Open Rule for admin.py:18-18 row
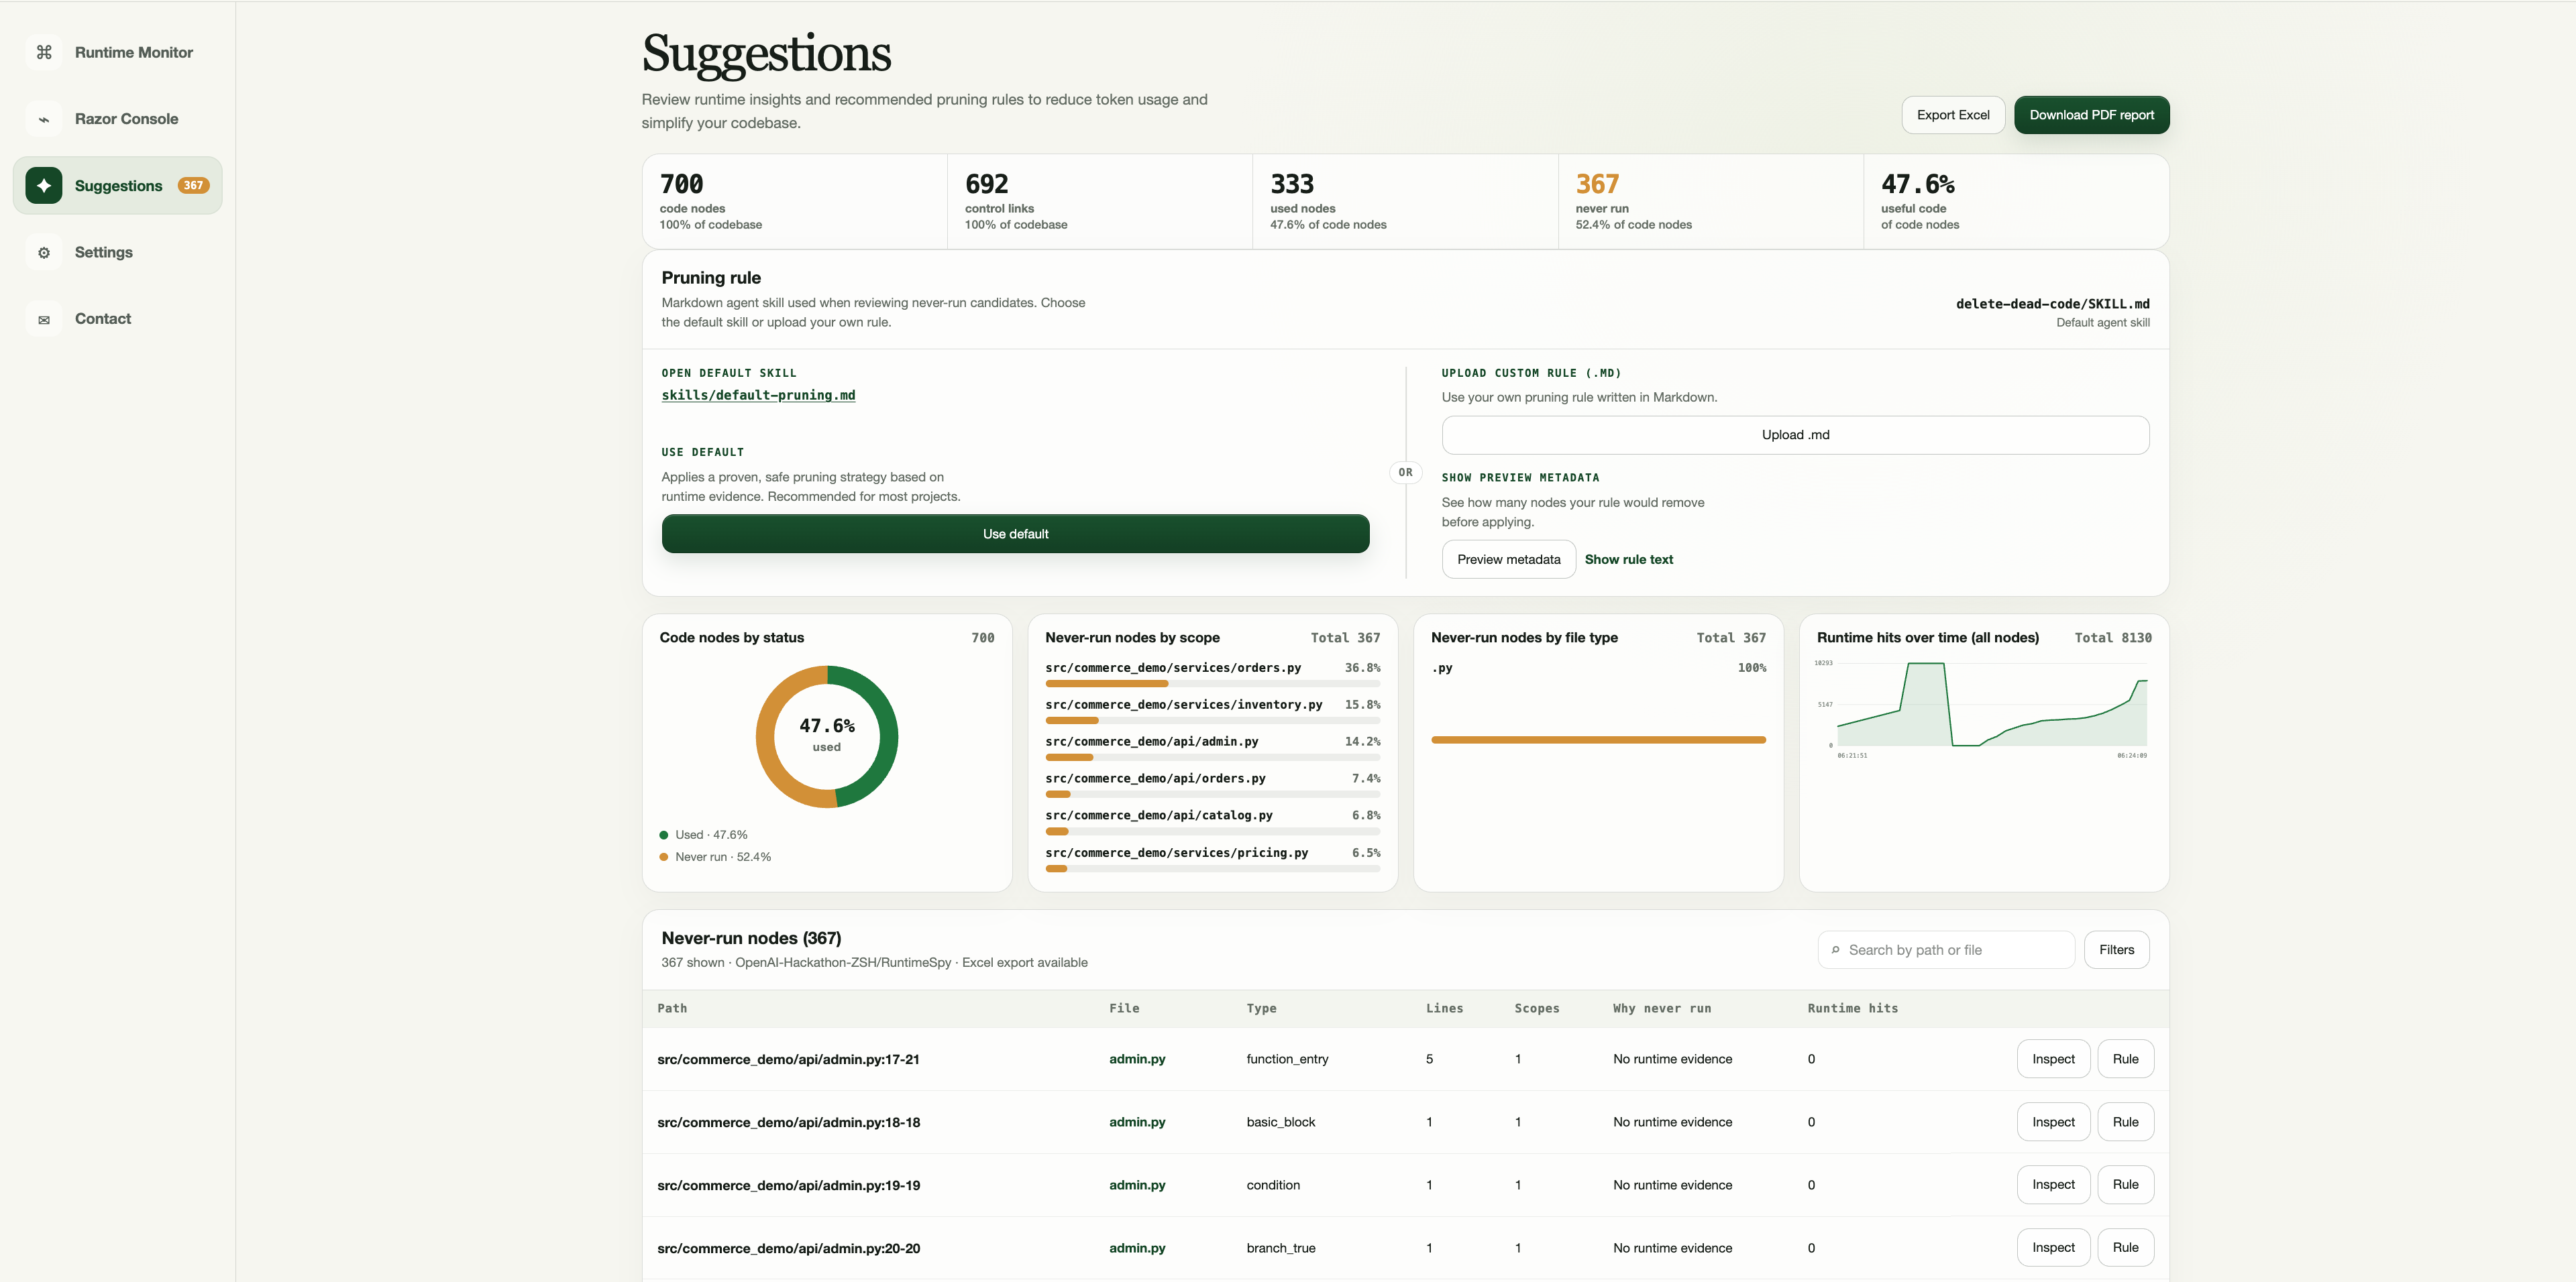 [x=2125, y=1122]
